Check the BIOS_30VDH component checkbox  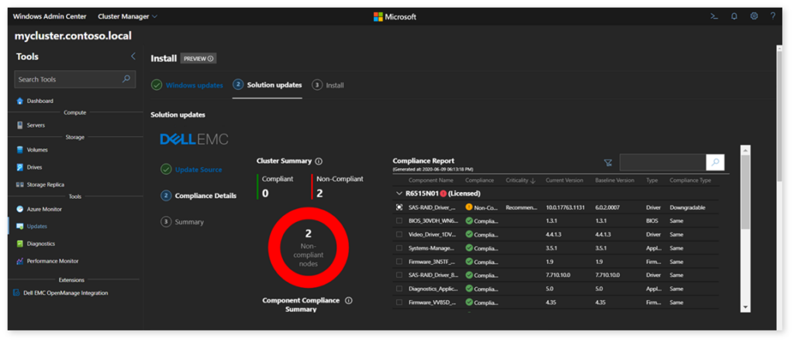point(399,221)
